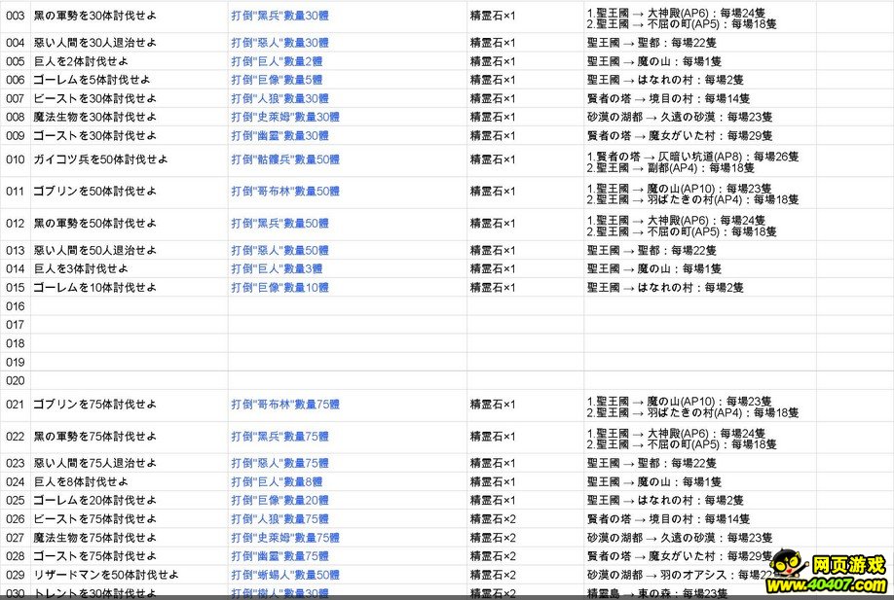Click the cell 打倒"史萊姆"數量75體

click(x=285, y=538)
